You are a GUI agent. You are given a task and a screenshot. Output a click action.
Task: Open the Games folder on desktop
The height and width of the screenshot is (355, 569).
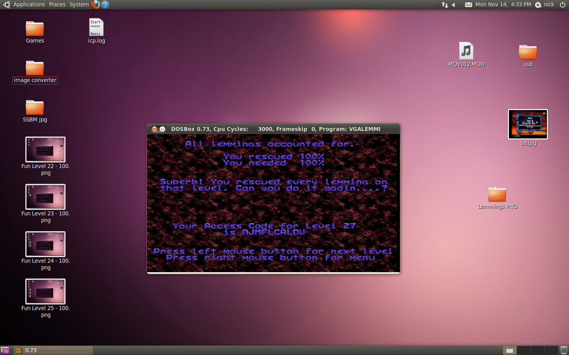(x=35, y=29)
